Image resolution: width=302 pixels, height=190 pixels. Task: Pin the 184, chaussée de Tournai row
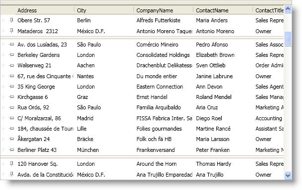click(x=11, y=129)
